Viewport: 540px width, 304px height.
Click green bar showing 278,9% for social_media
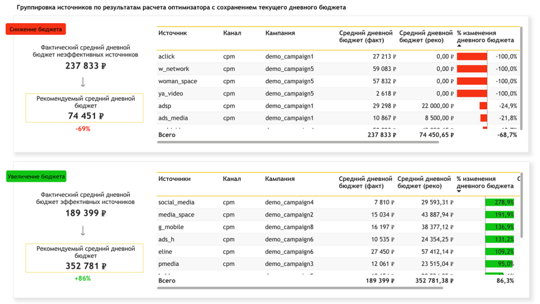499,202
